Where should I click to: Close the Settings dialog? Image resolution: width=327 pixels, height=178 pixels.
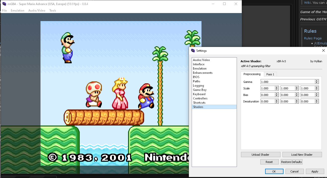pyautogui.click(x=323, y=50)
